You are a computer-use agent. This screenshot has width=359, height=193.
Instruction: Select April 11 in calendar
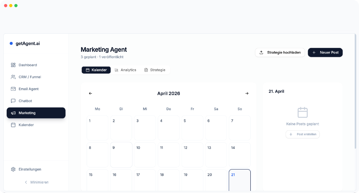pyautogui.click(x=169, y=155)
